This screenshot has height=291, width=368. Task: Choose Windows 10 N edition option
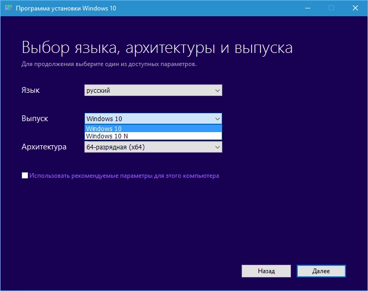tap(153, 136)
